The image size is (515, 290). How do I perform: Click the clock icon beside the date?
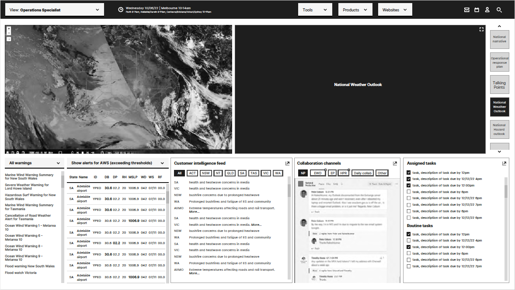pos(121,10)
